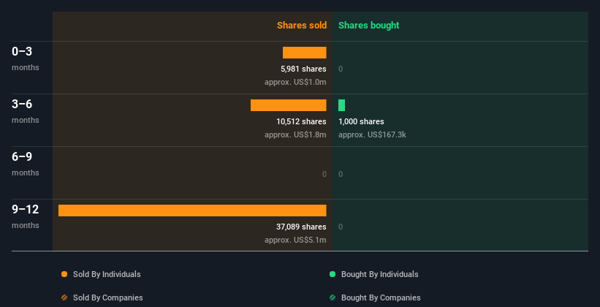Click the approx. US$5.1m text
Viewport: 600px width, 307px height.
click(295, 240)
